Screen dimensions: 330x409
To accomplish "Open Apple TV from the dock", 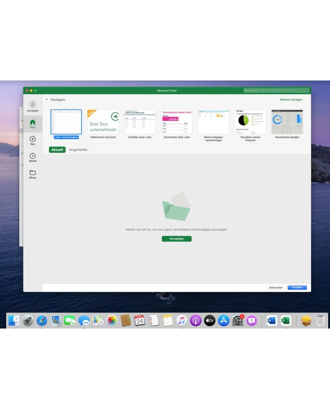I will [209, 321].
